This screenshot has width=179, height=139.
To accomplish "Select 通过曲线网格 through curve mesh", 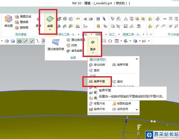I will tap(56, 45).
